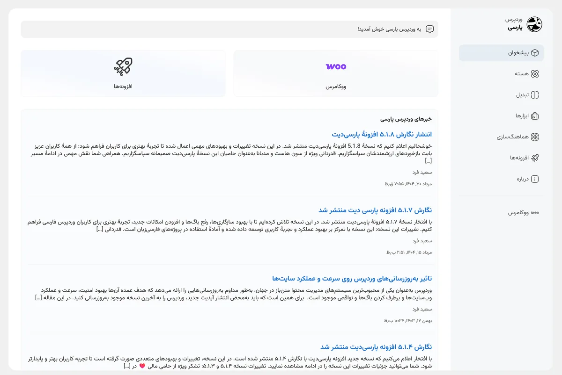Open the پیشخوان dashboard menu item
562x375 pixels.
point(501,53)
